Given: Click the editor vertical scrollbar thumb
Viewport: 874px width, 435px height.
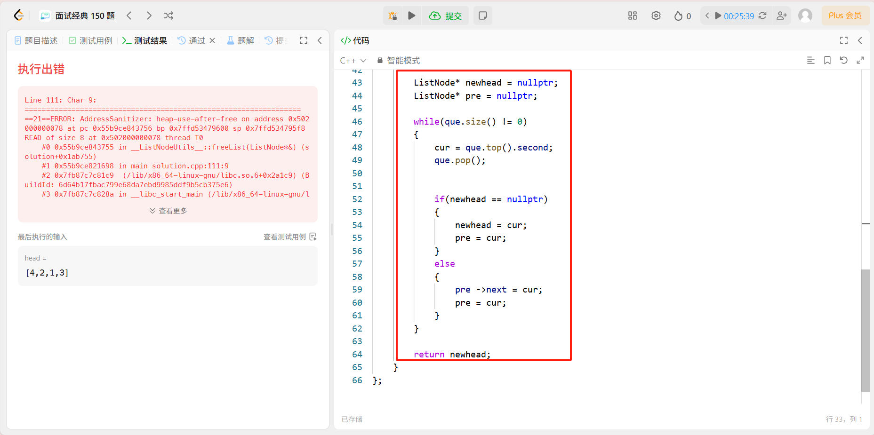Looking at the screenshot, I should 865,331.
